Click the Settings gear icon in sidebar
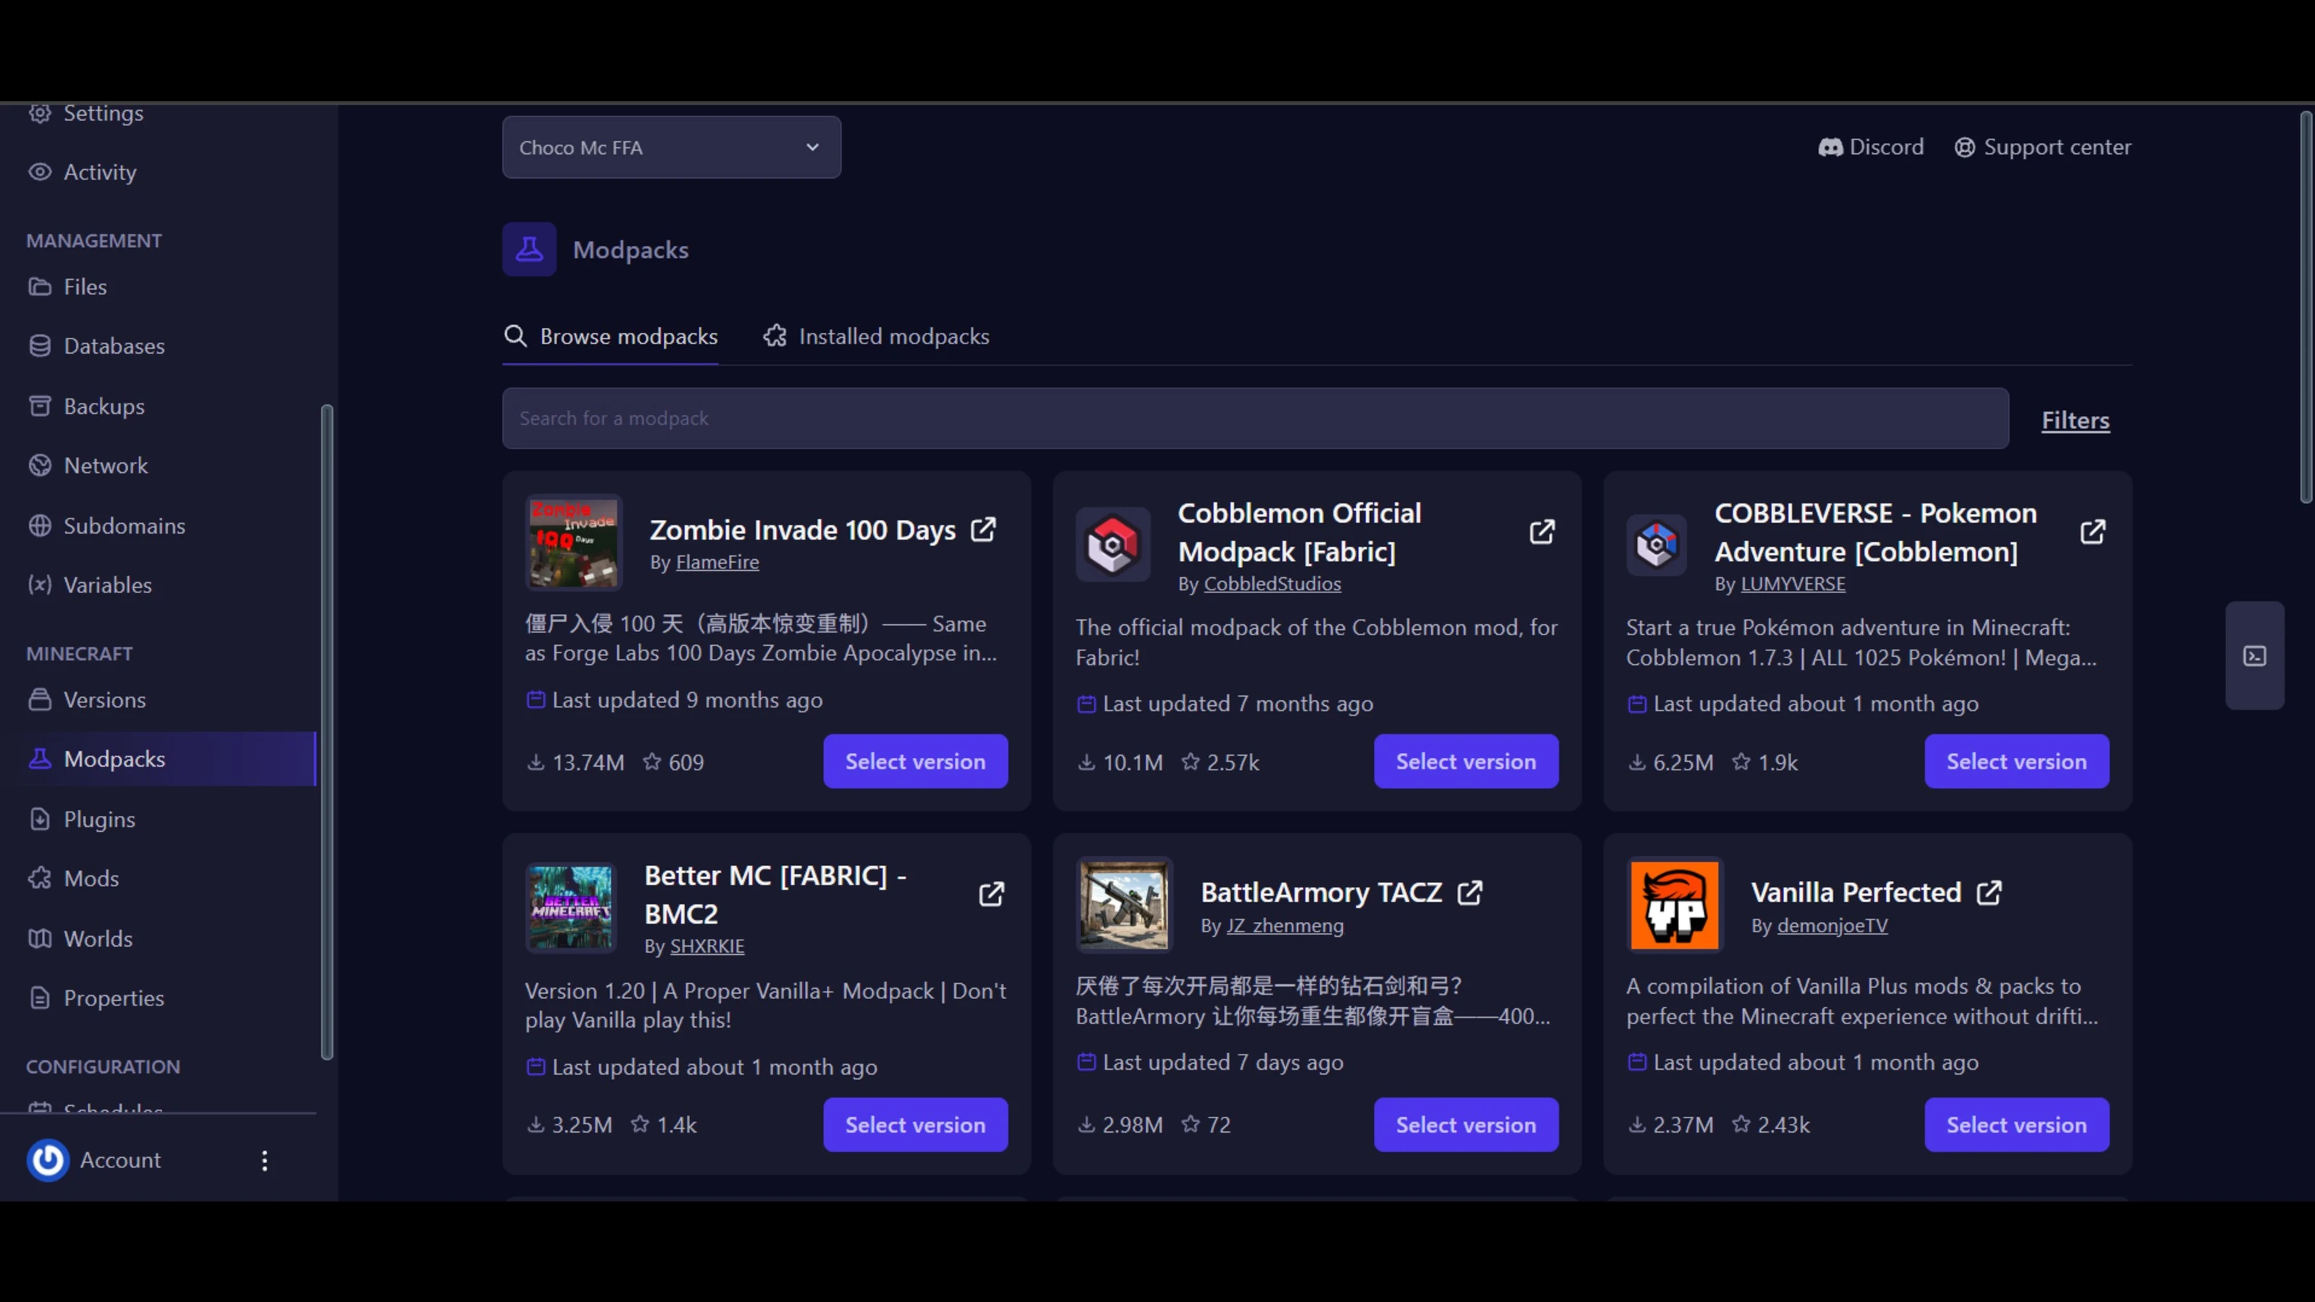Image resolution: width=2315 pixels, height=1302 pixels. click(x=40, y=114)
